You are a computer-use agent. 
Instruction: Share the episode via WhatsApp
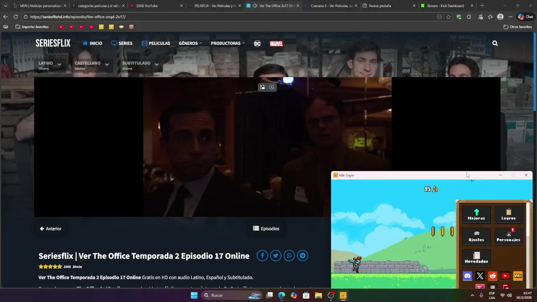click(x=289, y=255)
